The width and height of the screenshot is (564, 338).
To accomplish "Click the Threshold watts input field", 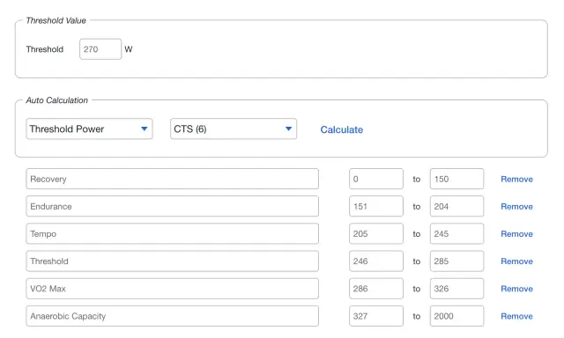I will tap(100, 49).
